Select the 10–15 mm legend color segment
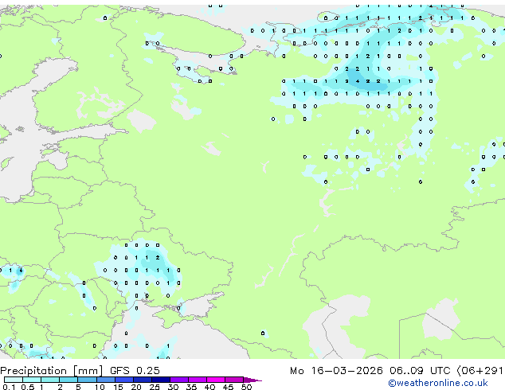This screenshot has height=390, width=505. [x=106, y=380]
